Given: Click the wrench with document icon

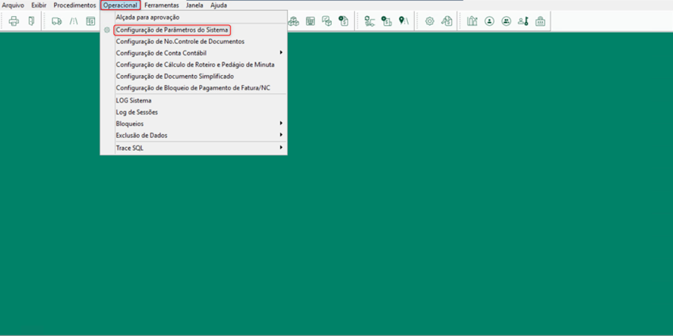Looking at the screenshot, I should [x=447, y=21].
